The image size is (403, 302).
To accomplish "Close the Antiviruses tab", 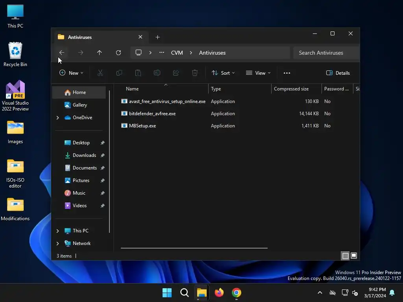I will (x=140, y=37).
